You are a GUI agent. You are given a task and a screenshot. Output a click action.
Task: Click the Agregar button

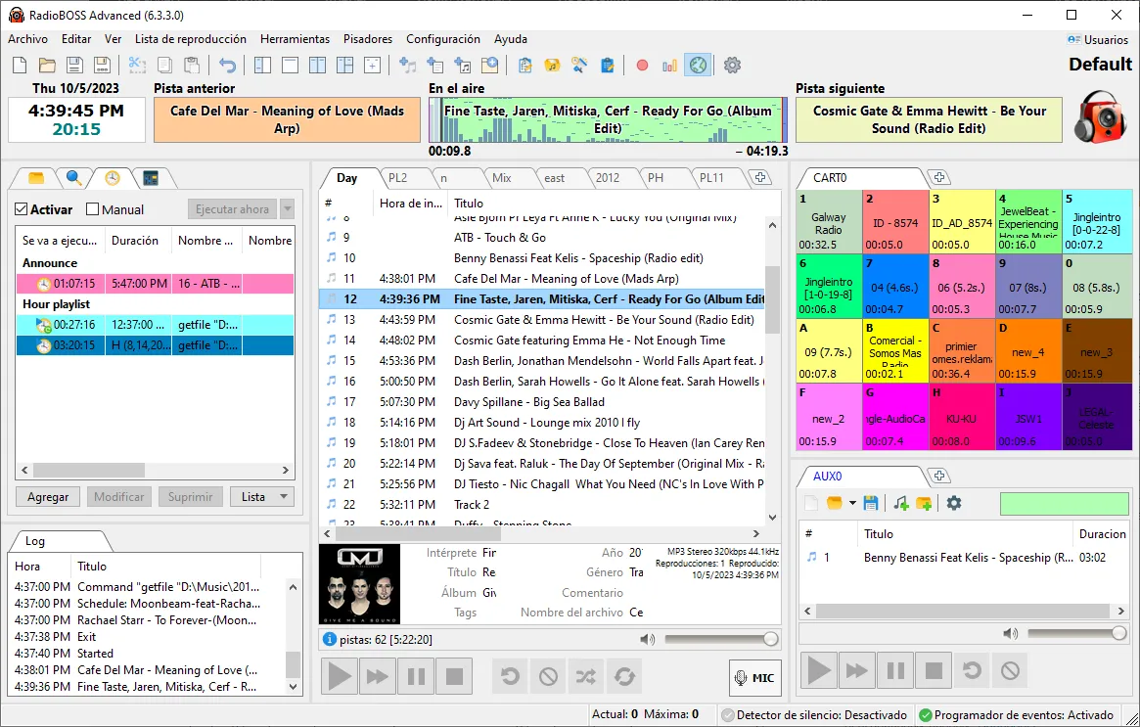click(x=48, y=496)
